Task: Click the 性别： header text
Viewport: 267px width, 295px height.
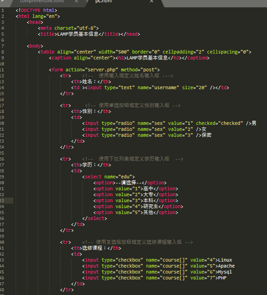Action: (x=89, y=112)
